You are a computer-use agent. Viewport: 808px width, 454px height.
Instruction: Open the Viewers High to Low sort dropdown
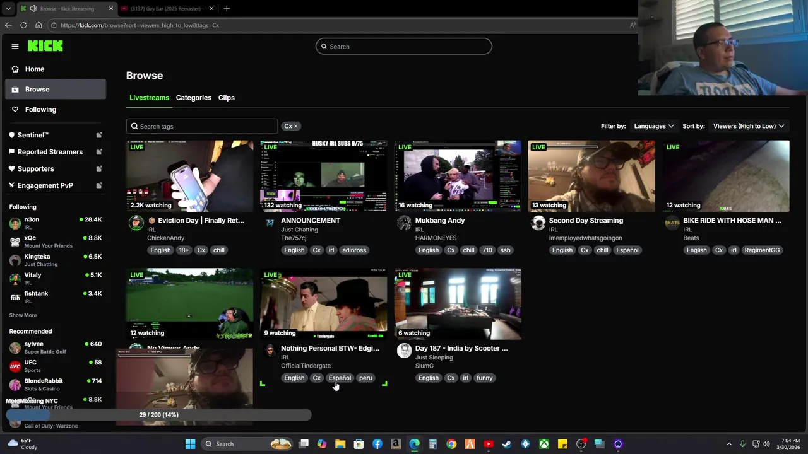749,126
